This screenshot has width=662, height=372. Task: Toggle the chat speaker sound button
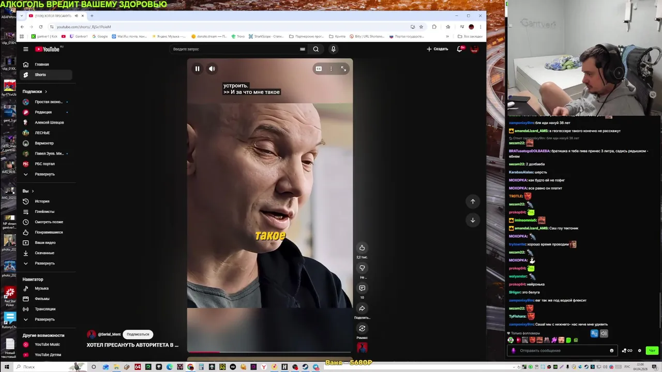604,334
